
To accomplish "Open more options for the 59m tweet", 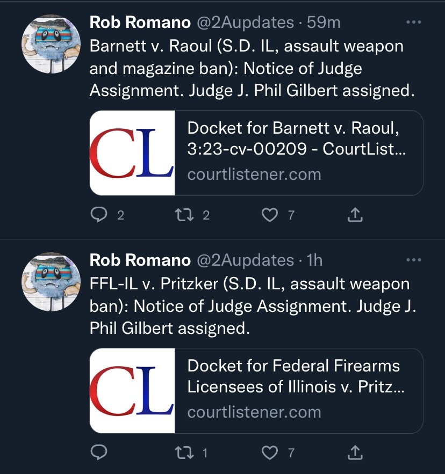I will 413,22.
